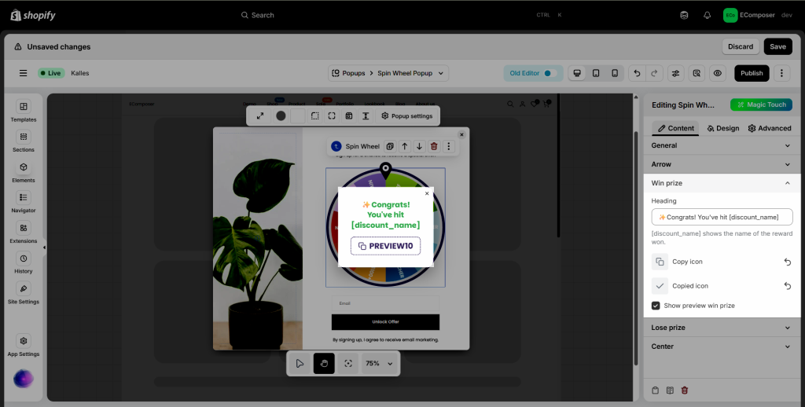This screenshot has width=805, height=407.
Task: Toggle the preview eye icon
Action: pos(717,73)
